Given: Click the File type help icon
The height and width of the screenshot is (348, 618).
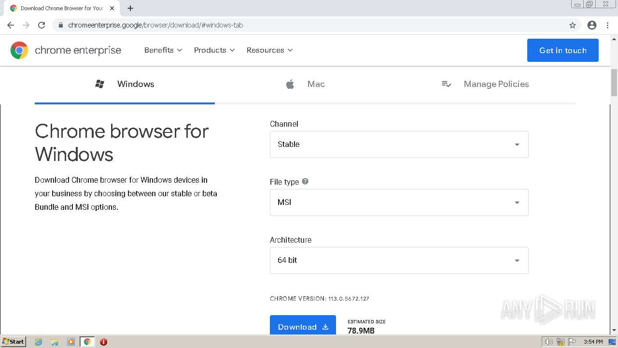Looking at the screenshot, I should [x=305, y=181].
